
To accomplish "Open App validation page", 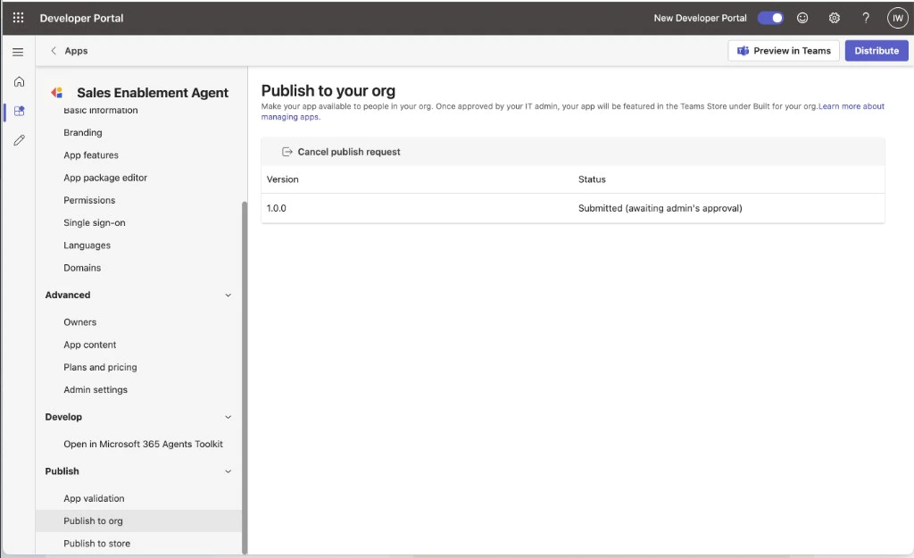I will coord(94,498).
